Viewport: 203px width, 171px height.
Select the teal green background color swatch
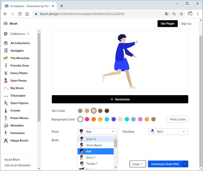click(x=127, y=119)
